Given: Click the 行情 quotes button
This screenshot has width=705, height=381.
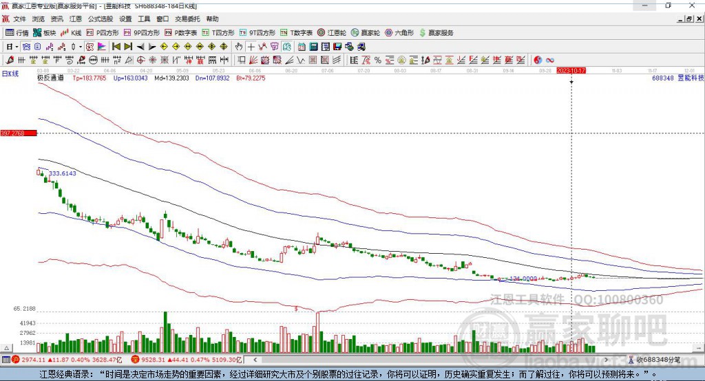Looking at the screenshot, I should (x=17, y=33).
